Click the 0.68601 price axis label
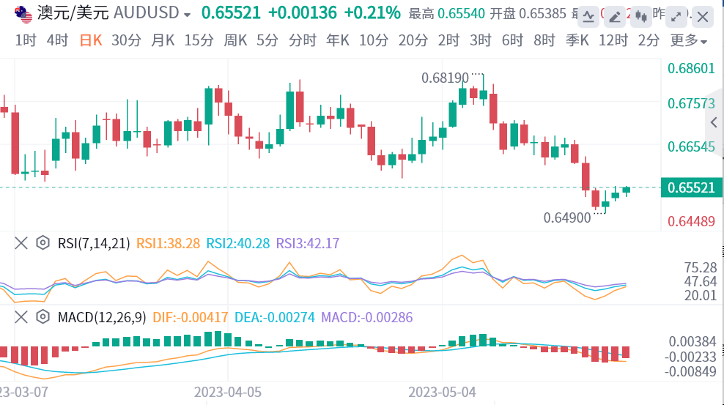The height and width of the screenshot is (405, 724). click(x=691, y=69)
